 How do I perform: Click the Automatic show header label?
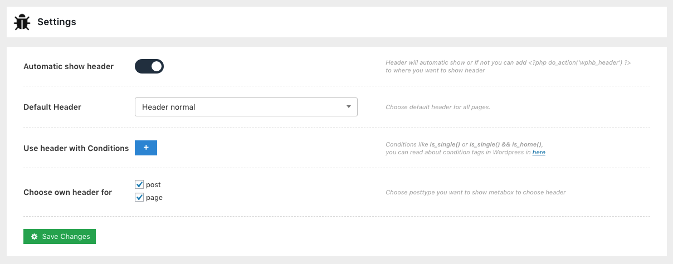(x=69, y=66)
